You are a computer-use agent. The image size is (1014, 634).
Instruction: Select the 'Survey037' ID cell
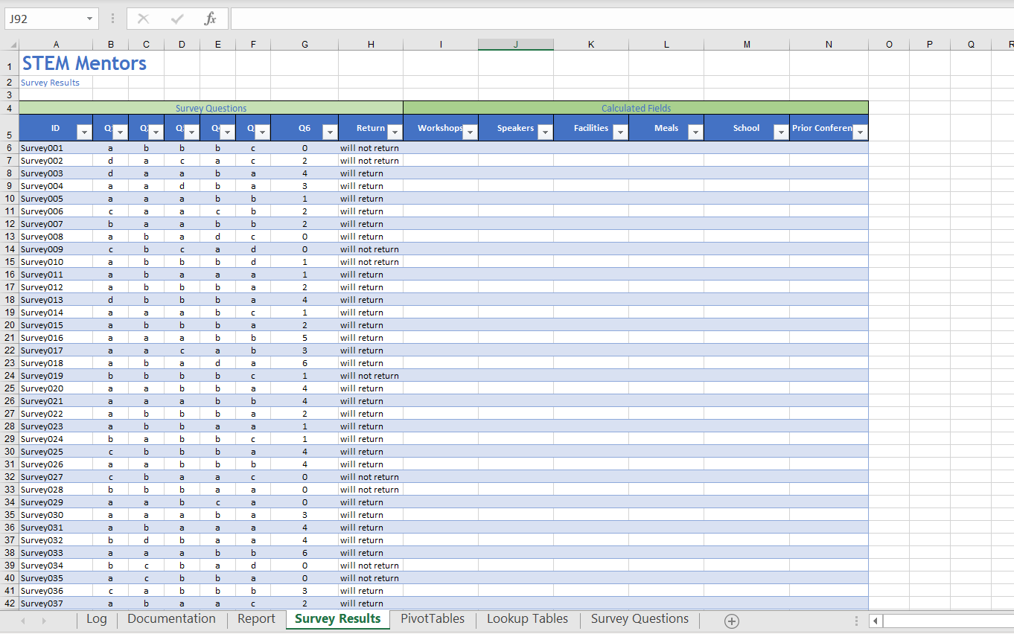coord(56,603)
